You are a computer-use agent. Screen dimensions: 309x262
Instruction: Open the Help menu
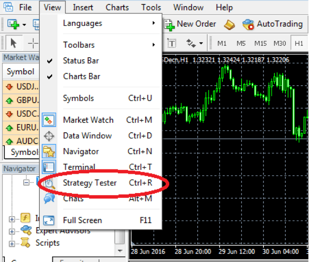point(224,7)
